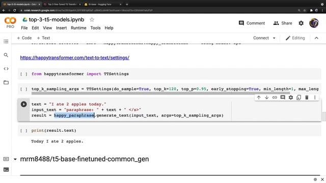Click the vertical page scrollbar thumb
This screenshot has height=183, width=326.
pyautogui.click(x=324, y=116)
